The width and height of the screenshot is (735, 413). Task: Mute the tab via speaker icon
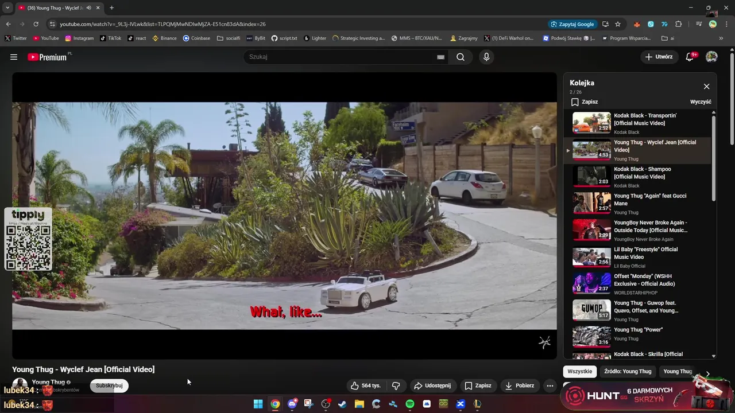pos(88,8)
